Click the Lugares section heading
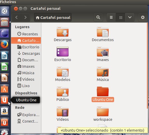149x135 pixels. coord(22,27)
